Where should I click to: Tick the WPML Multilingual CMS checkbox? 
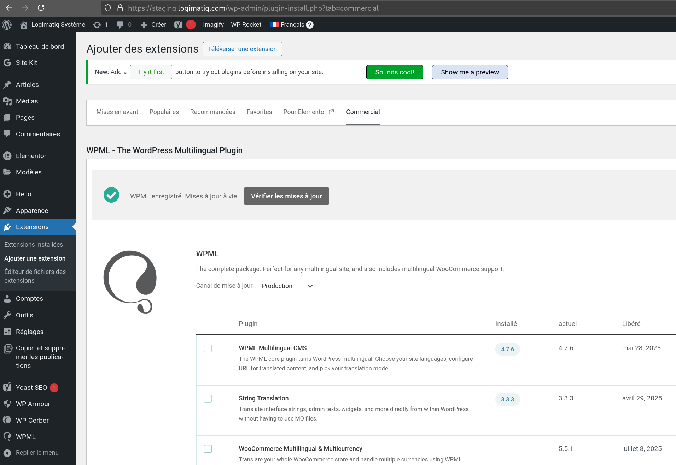pyautogui.click(x=208, y=348)
